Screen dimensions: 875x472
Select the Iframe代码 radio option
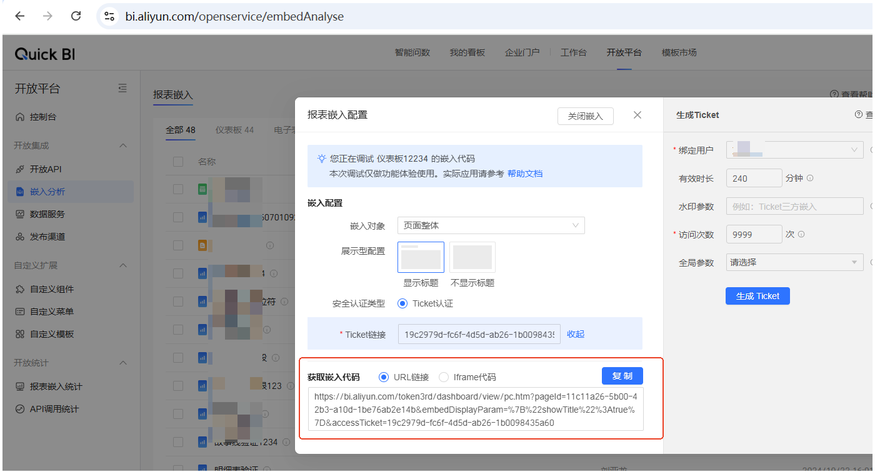pos(444,377)
